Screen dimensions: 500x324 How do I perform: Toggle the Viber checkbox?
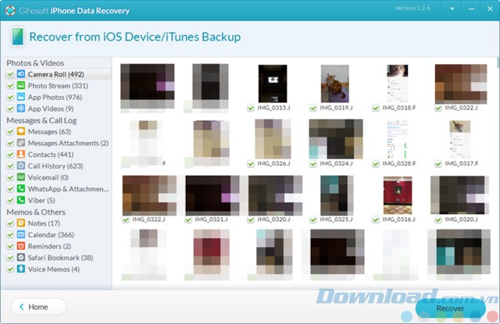tap(9, 201)
